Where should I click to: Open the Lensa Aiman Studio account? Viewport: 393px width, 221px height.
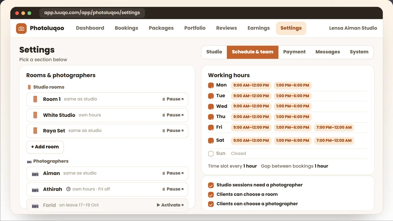tap(353, 28)
